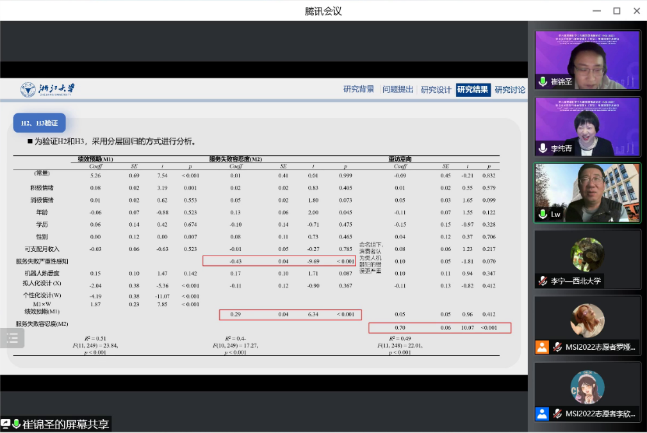The height and width of the screenshot is (433, 647).
Task: Click the slide outline list icon
Action: click(x=12, y=338)
